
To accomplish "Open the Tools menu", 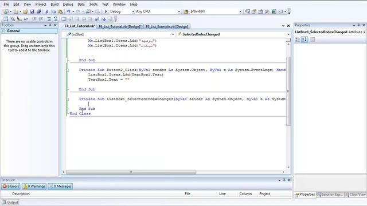I will [x=93, y=4].
